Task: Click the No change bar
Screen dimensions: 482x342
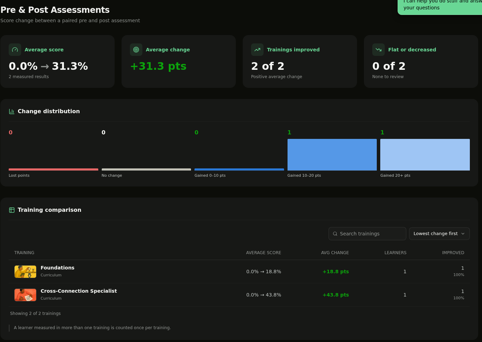Action: [x=146, y=169]
